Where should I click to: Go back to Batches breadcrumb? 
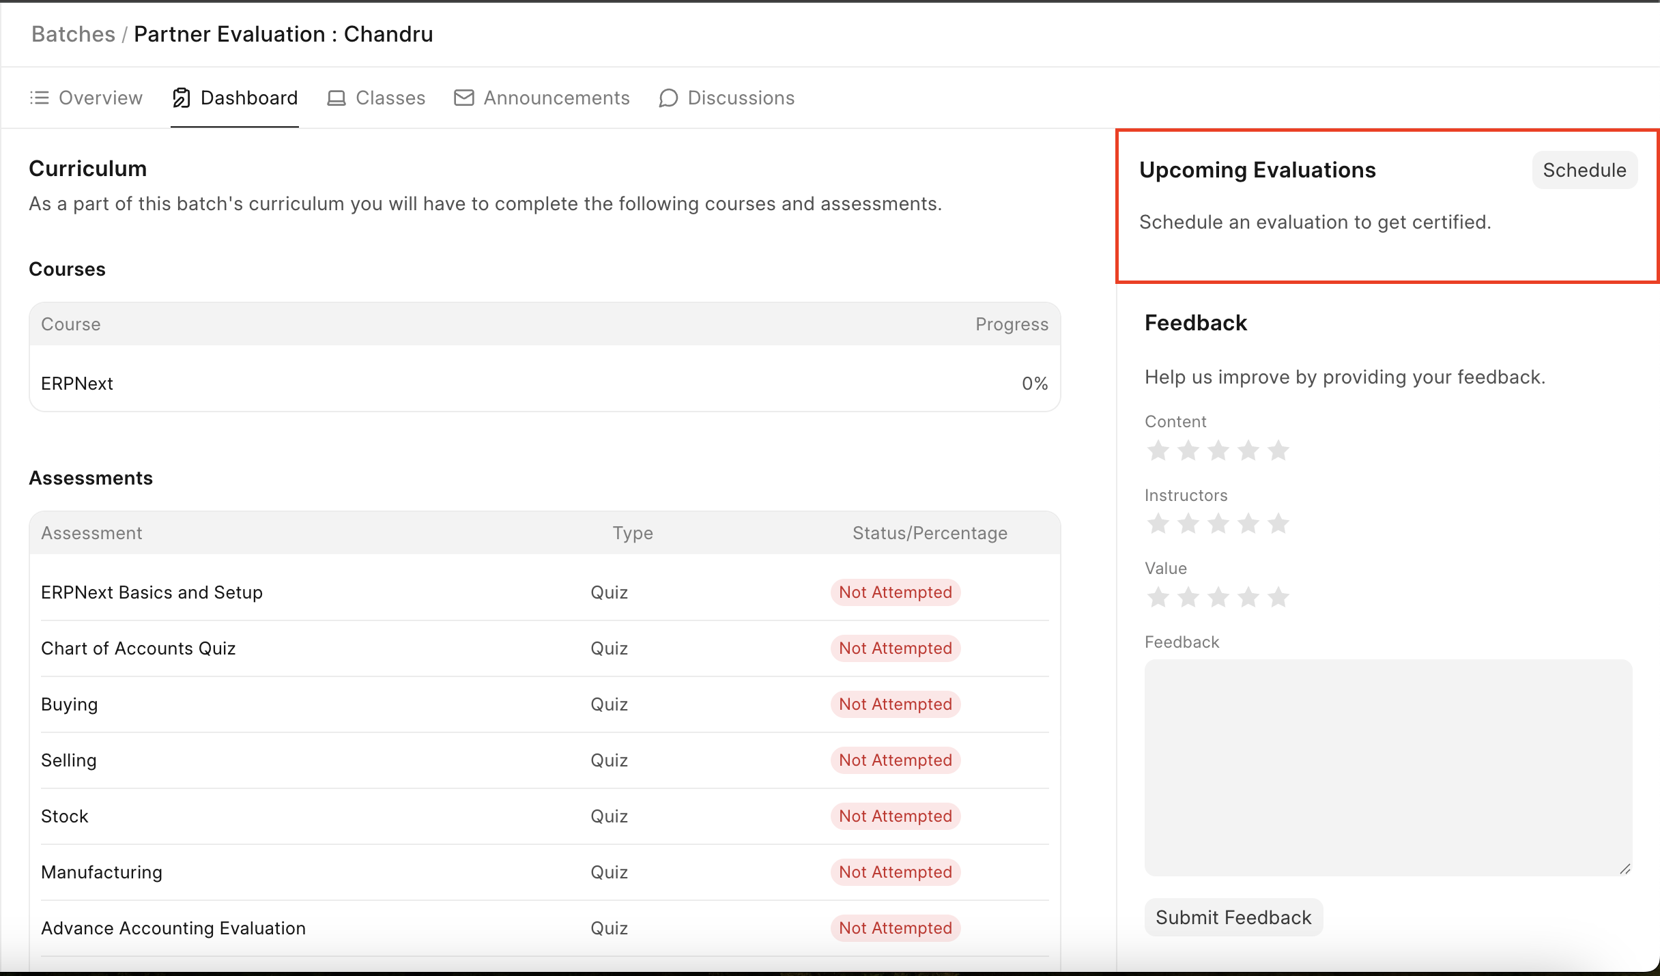click(x=73, y=34)
